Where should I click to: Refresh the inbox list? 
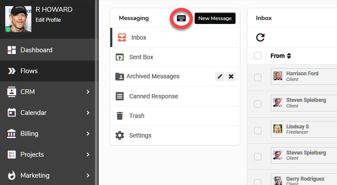pos(260,37)
